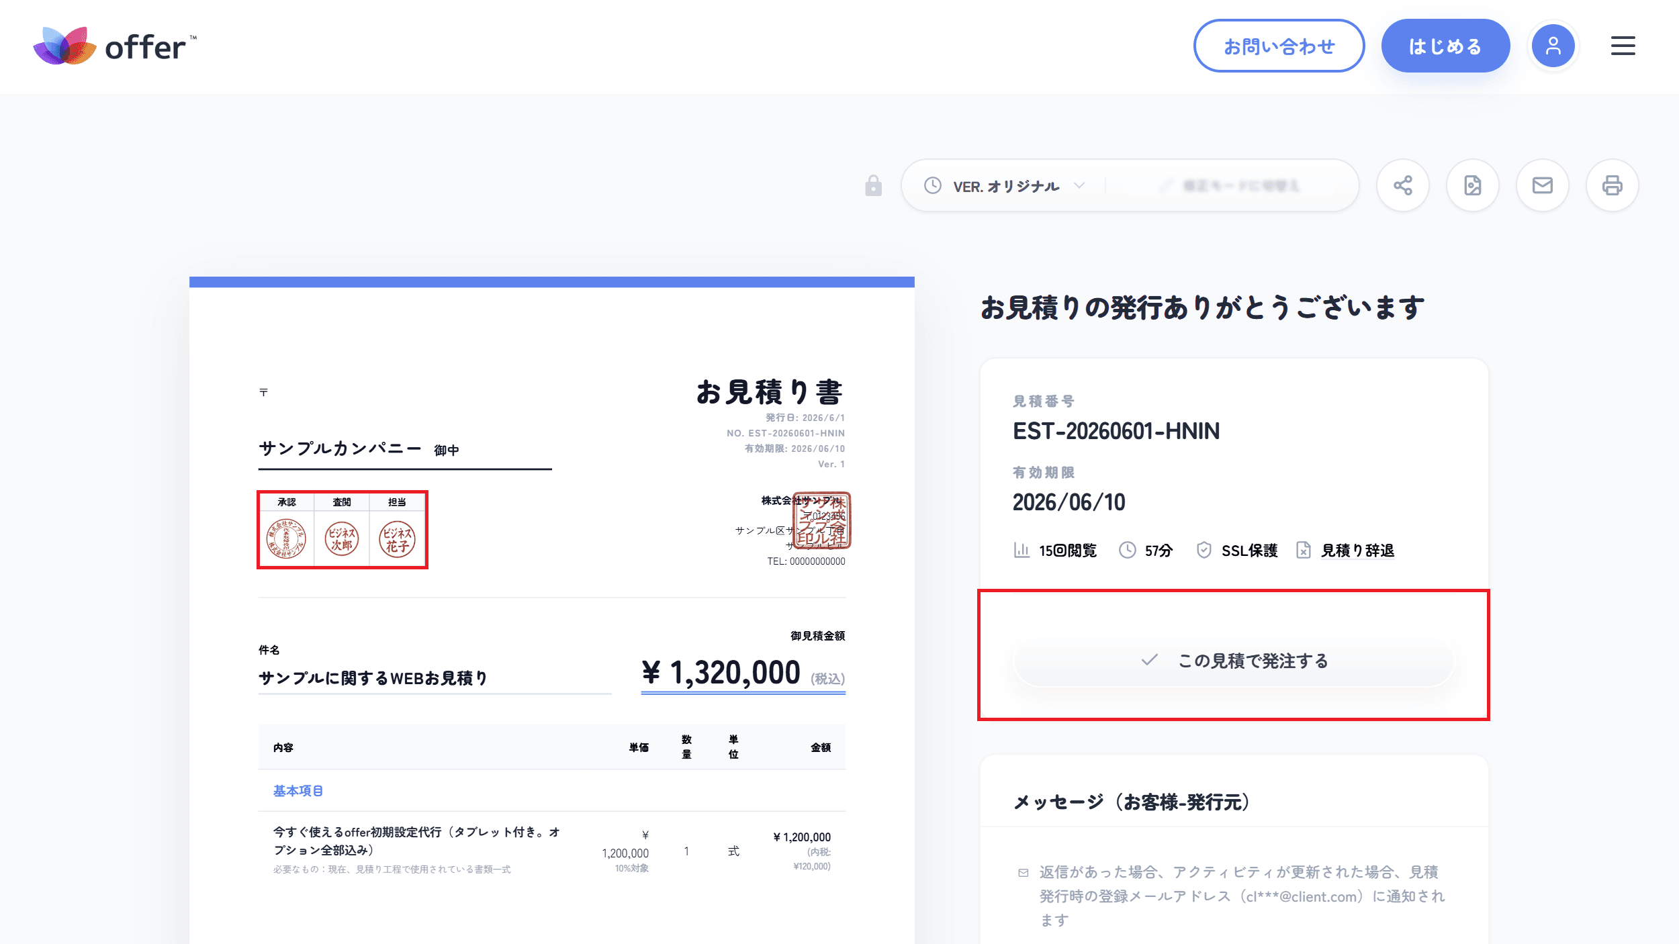
Task: Click the ¥ 1,200,000 line amount
Action: 802,837
